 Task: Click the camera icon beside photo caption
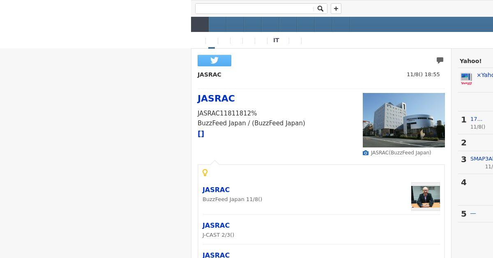pos(366,153)
